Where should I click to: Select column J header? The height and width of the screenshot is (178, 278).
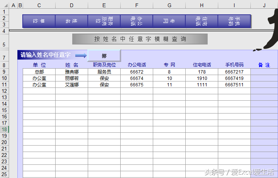[x=264, y=5]
